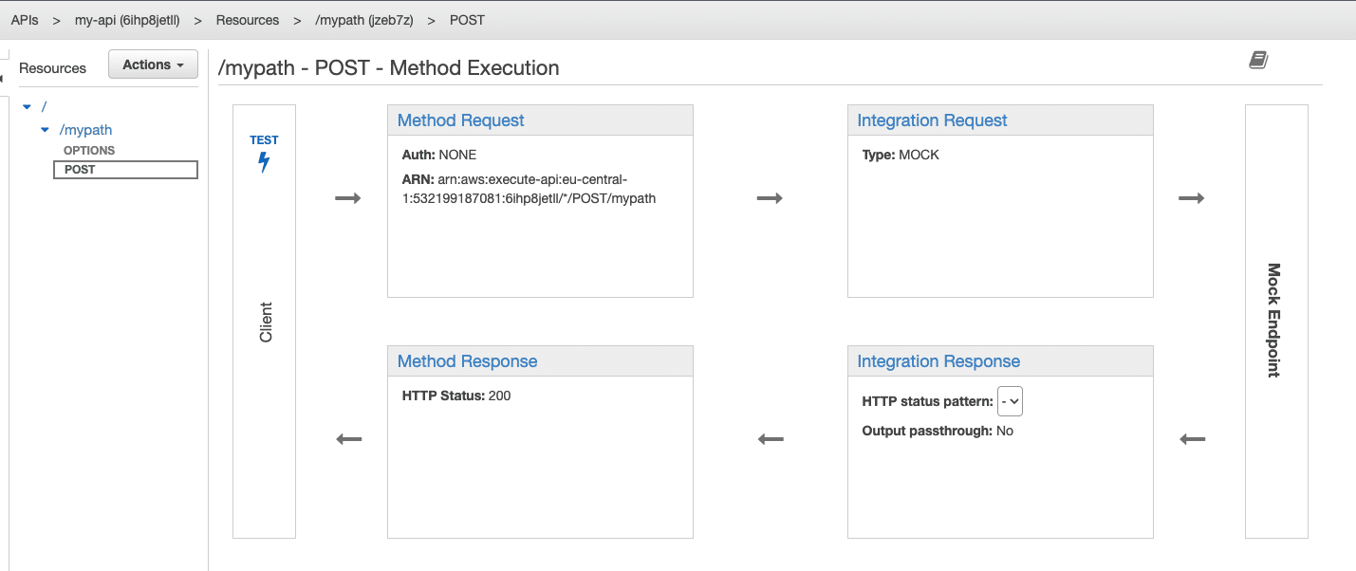Navigate to the APIs breadcrumb
Screen dimensions: 1356x571
(24, 19)
